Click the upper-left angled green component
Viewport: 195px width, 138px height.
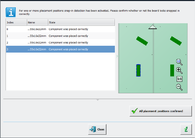point(142,41)
